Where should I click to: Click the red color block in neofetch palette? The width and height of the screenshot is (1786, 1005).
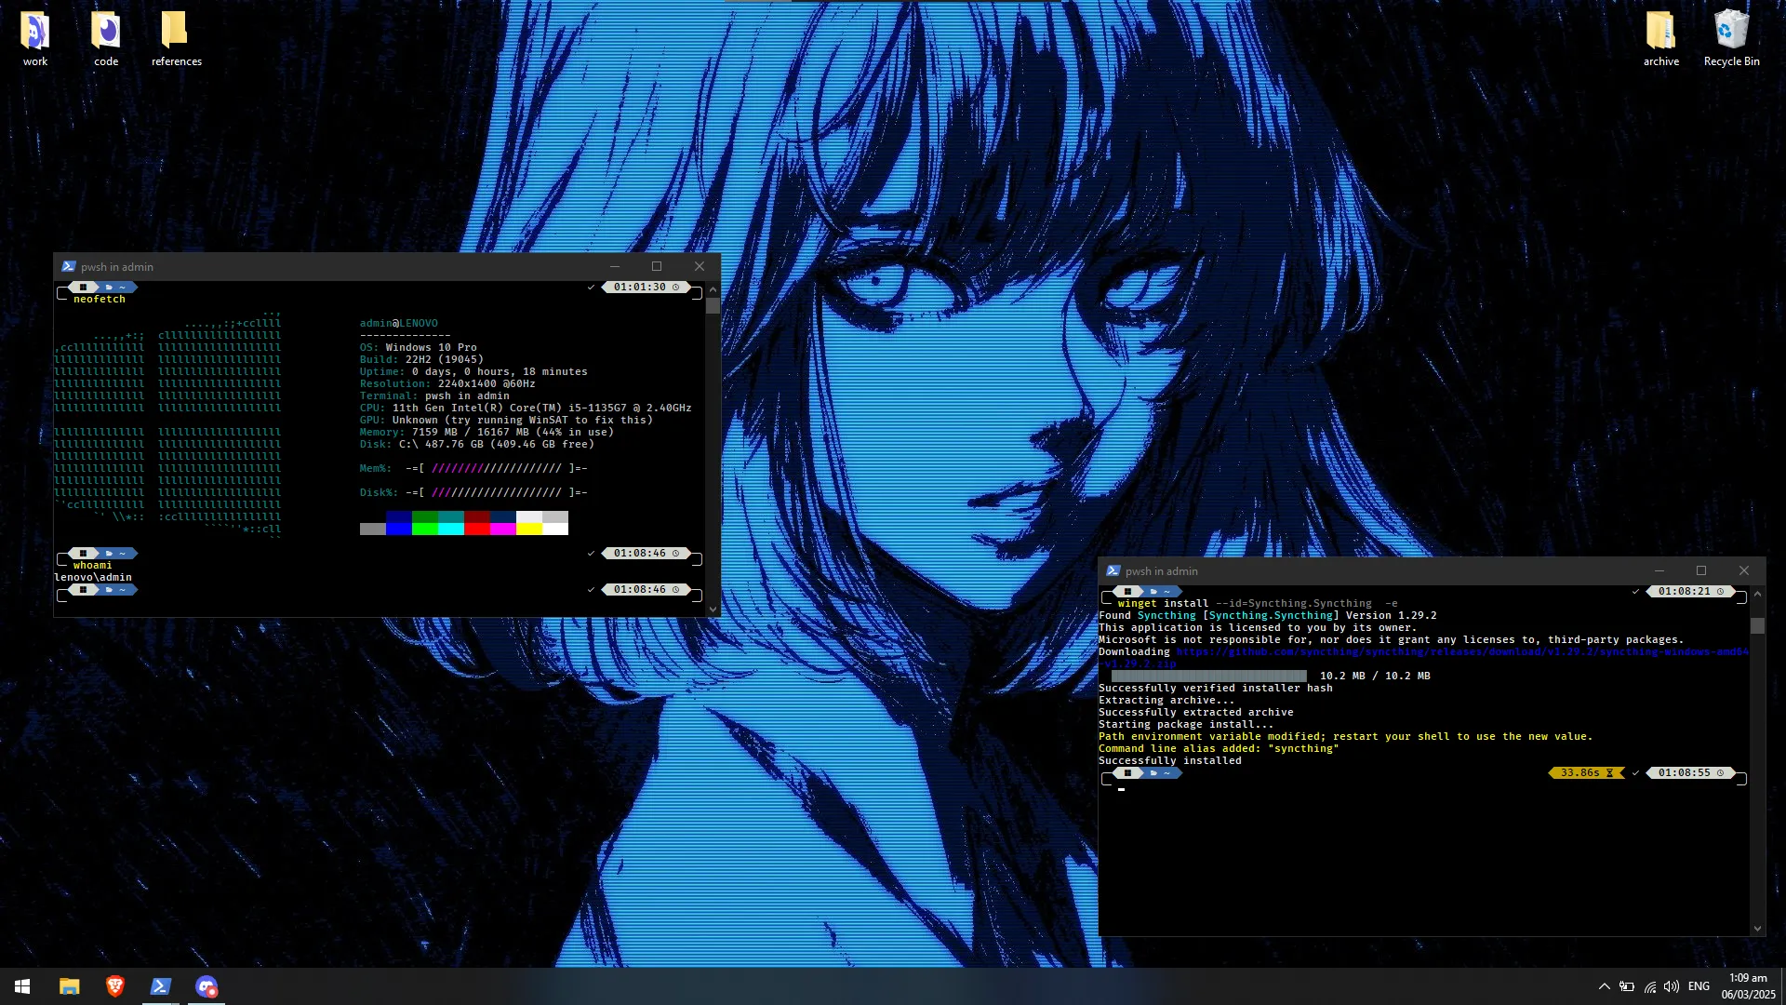[x=477, y=529]
